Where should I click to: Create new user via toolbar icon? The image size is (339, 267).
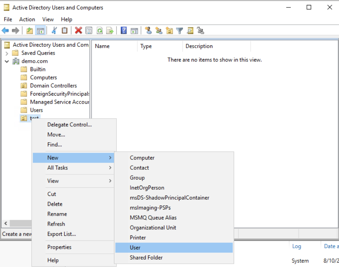tap(148, 30)
